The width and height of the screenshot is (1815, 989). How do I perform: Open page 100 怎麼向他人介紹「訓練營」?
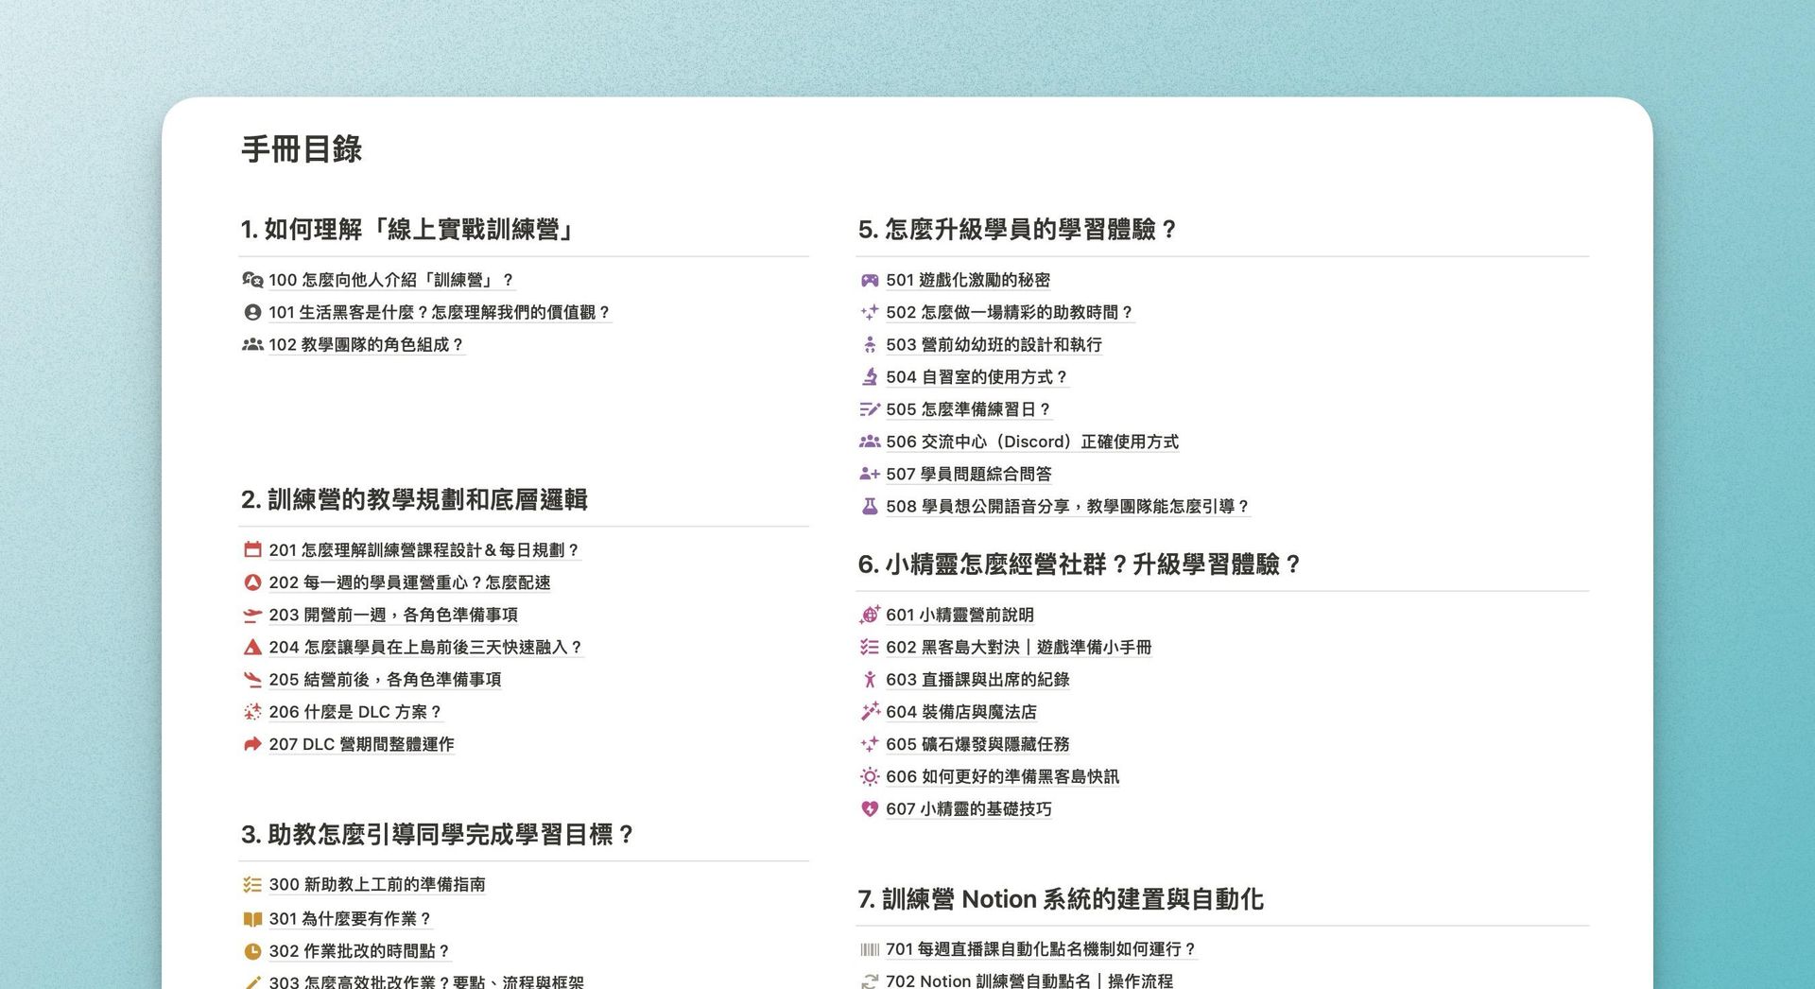(x=390, y=280)
